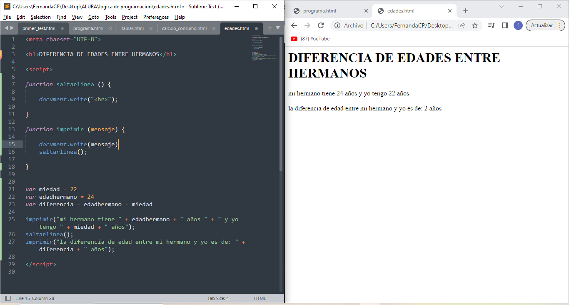This screenshot has height=305, width=569.
Task: Switch to primer_test.html tab in Sublime
Action: (39, 28)
